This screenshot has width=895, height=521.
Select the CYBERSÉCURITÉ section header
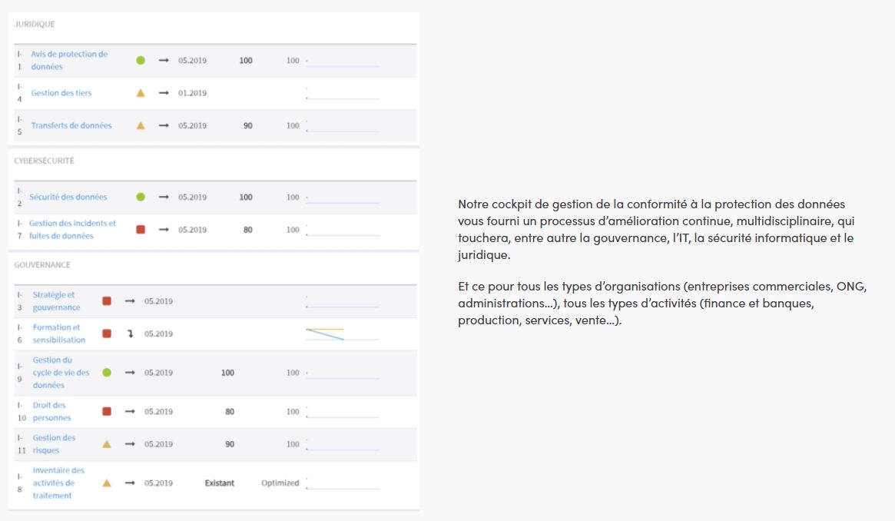click(x=44, y=161)
